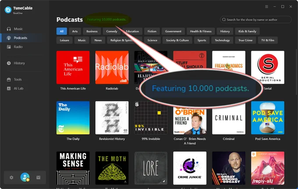Choose the Kids & Family category
Screen dimensions: 298x189
[x=247, y=32]
